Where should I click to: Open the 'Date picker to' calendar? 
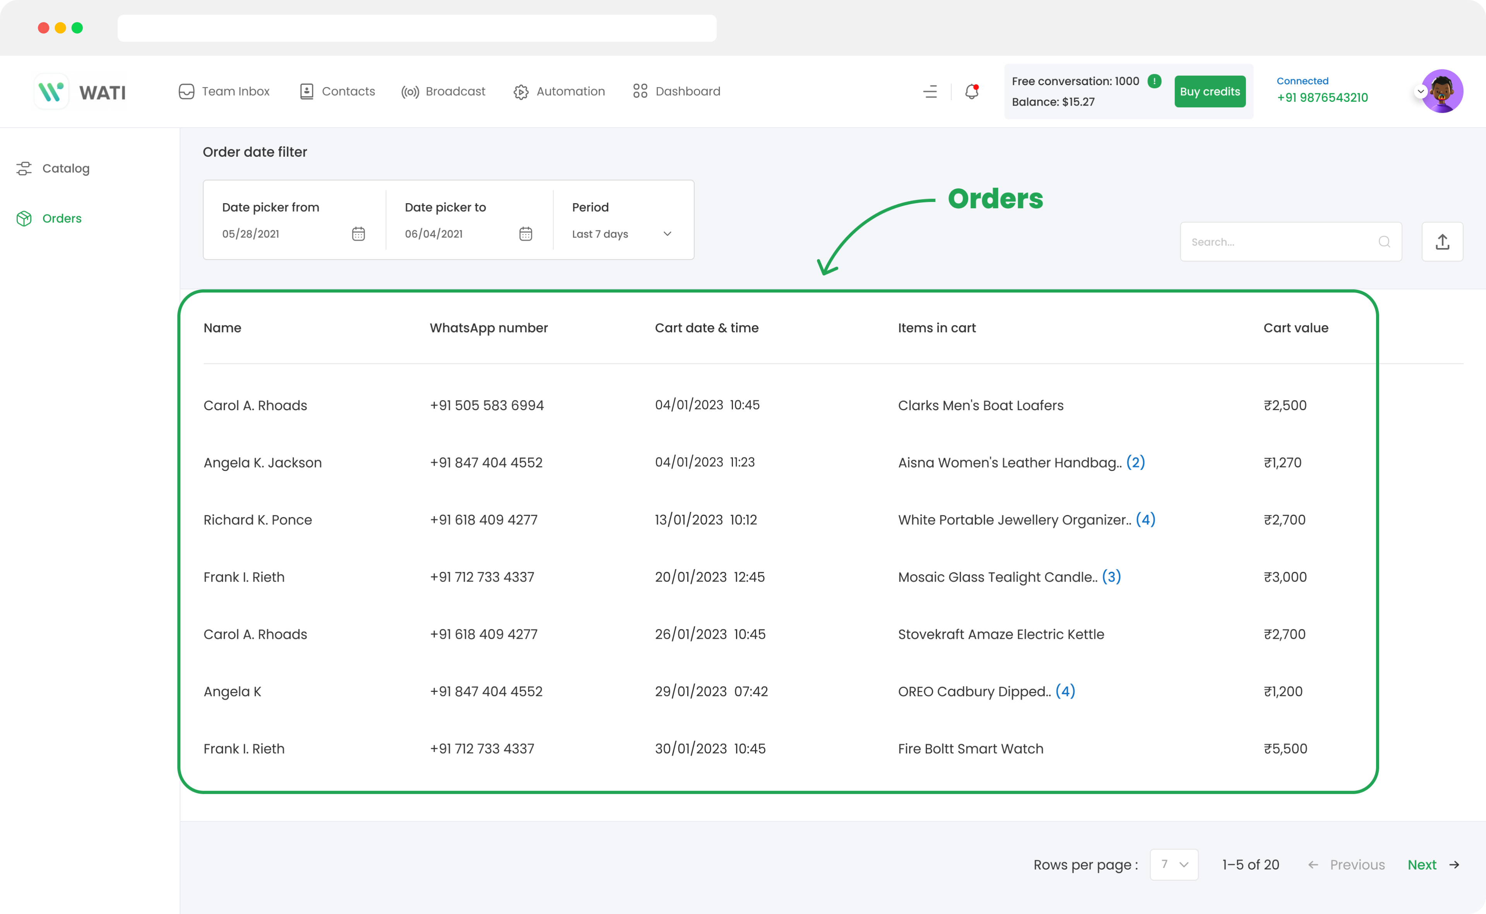(x=526, y=234)
